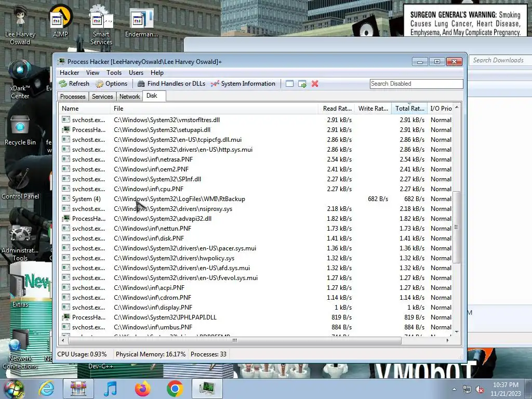Open Find Handles or DLLs
This screenshot has height=399, width=532.
[171, 84]
